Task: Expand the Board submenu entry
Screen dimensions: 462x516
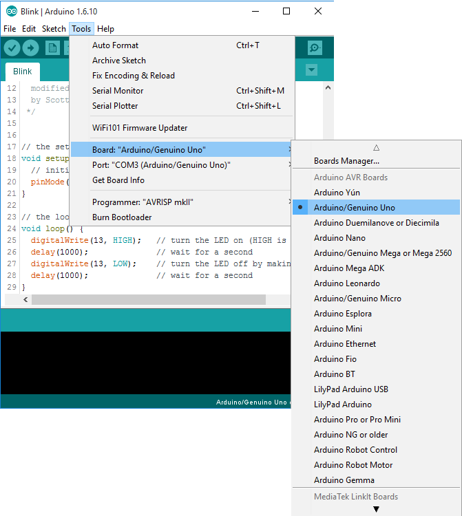Action: 181,150
